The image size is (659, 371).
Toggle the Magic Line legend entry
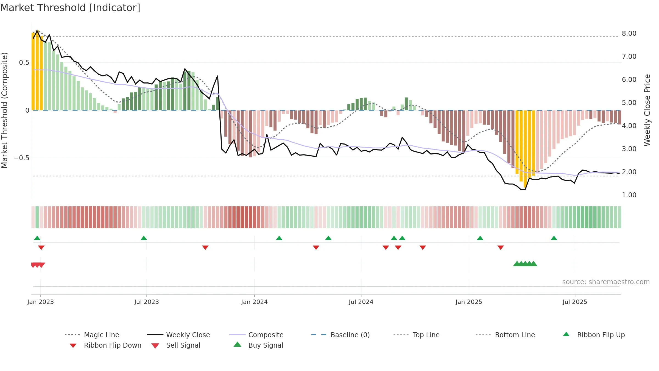92,335
